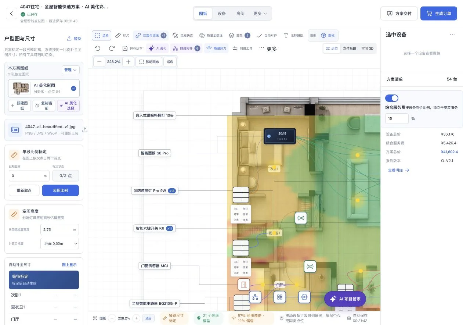Redo the last action

click(x=112, y=48)
